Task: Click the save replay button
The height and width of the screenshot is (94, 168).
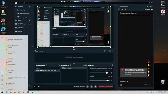Action: click(x=96, y=87)
